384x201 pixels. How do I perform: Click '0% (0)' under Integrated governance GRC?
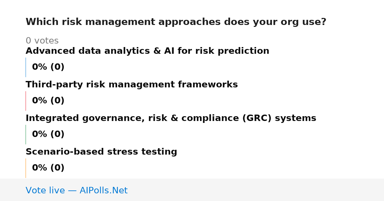[48, 134]
